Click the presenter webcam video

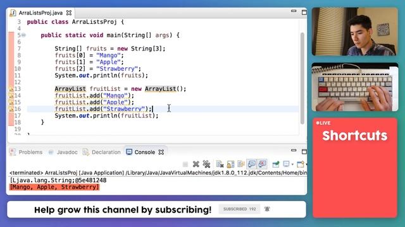point(354,32)
